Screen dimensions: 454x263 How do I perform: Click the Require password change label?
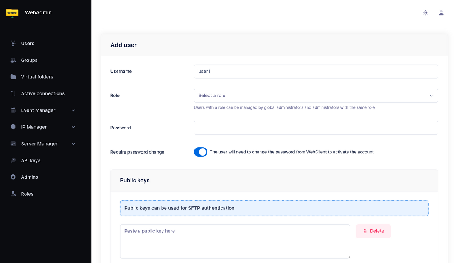[137, 152]
